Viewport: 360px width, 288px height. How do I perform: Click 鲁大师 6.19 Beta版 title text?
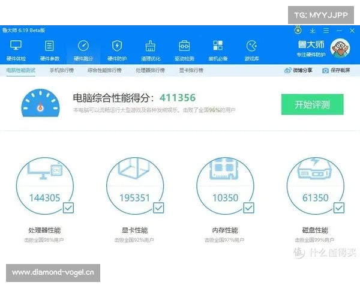23,31
